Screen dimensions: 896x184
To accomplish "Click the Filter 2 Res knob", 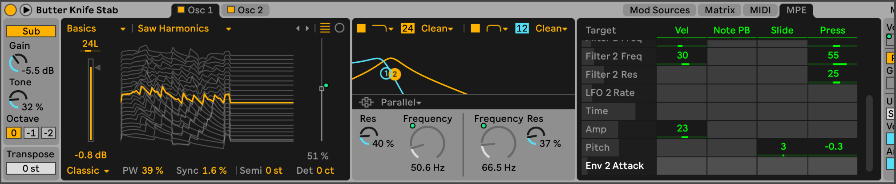I will tap(536, 136).
